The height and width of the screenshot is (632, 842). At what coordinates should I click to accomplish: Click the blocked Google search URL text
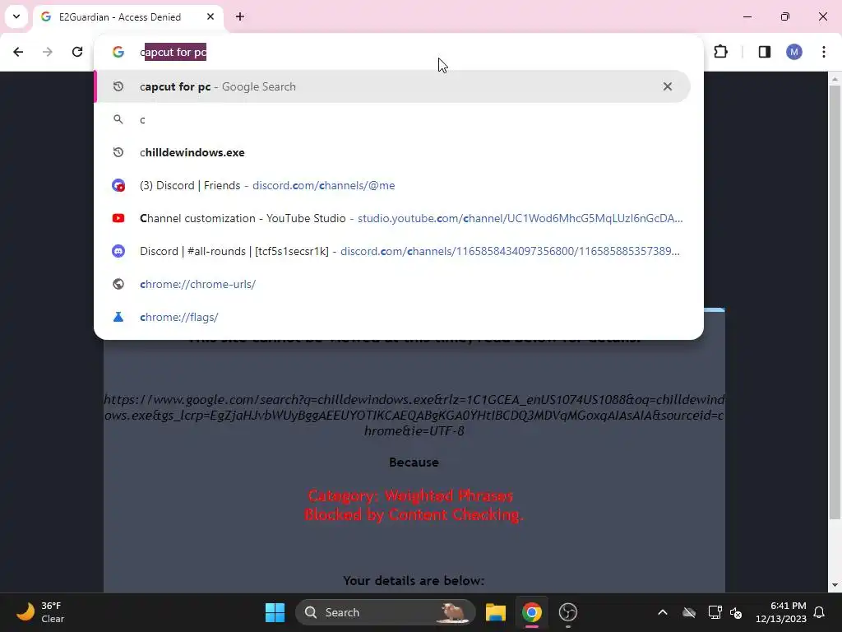pos(414,415)
